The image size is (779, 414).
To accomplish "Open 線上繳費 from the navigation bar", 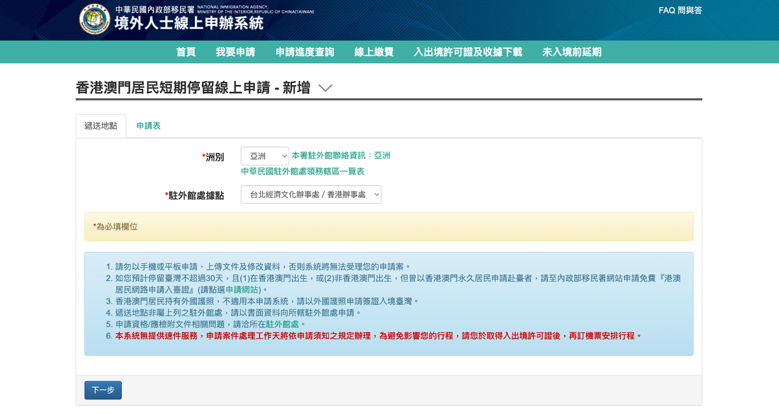I will [x=373, y=52].
